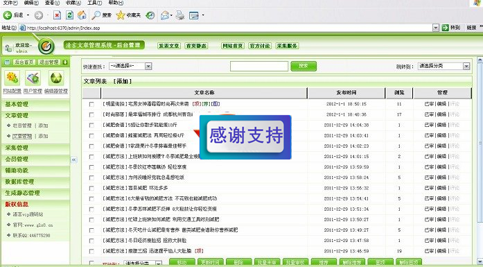Viewport: 483px width, 267px height.
Task: Expand the 会员管理 sidebar section
Action: pos(35,159)
